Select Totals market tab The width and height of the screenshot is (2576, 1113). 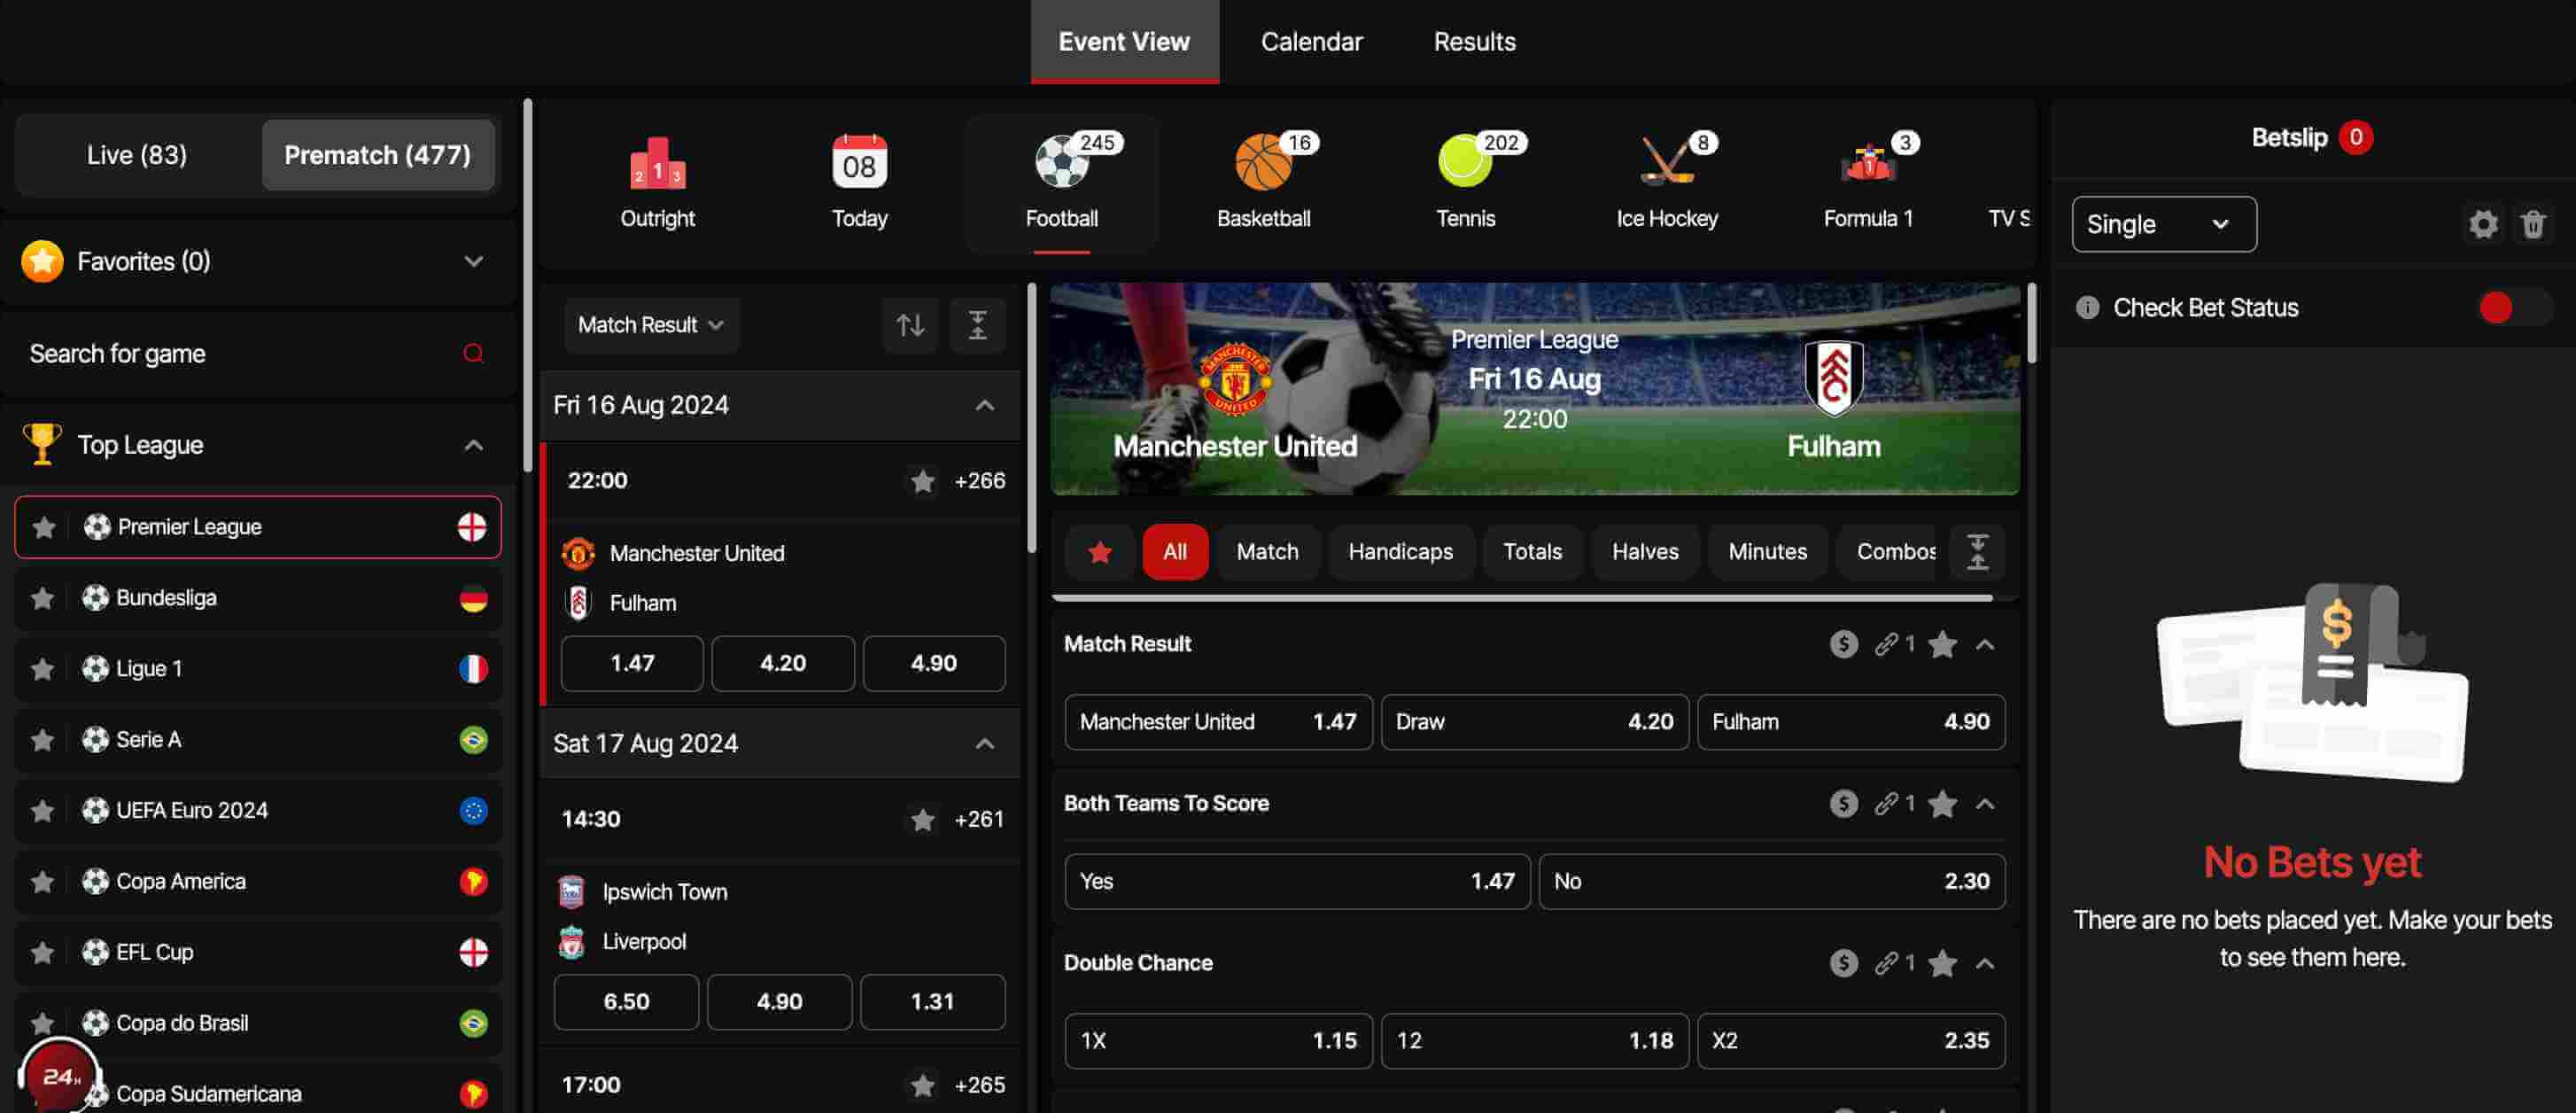[x=1532, y=552]
